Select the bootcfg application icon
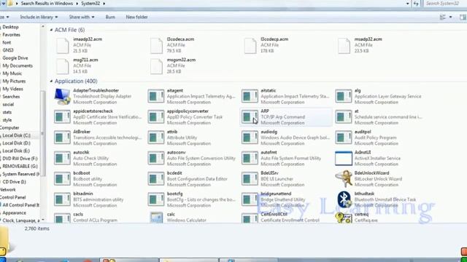Screen dimensions: 467x262 tap(155, 199)
